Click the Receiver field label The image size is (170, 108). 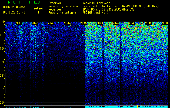pyautogui.click(x=55, y=9)
